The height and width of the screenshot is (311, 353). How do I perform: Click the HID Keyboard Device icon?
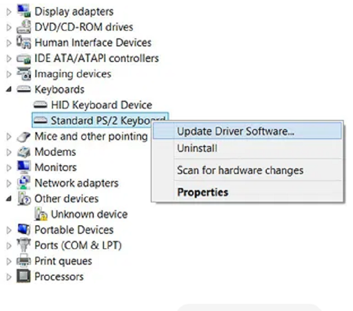click(x=40, y=105)
